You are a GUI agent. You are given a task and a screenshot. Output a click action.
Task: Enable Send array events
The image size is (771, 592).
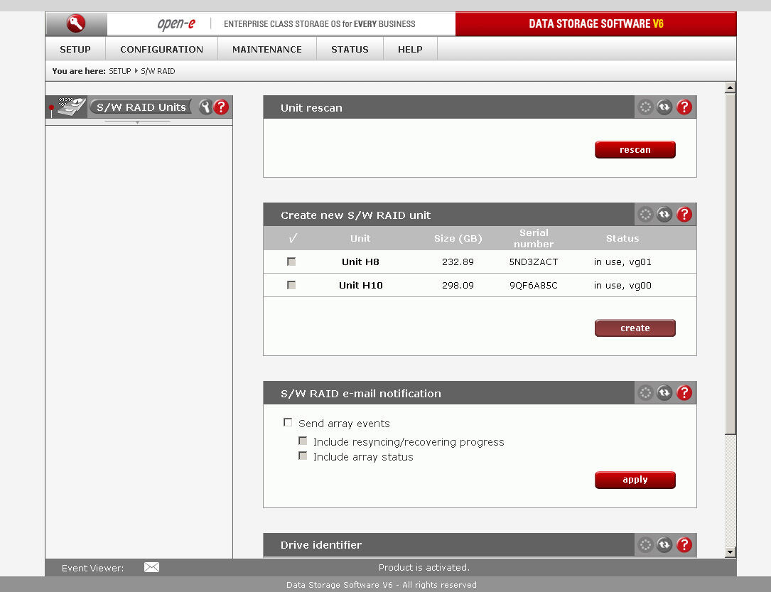pos(288,423)
